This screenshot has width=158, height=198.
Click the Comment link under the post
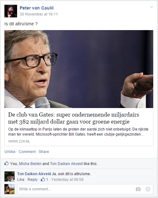pos(27,151)
